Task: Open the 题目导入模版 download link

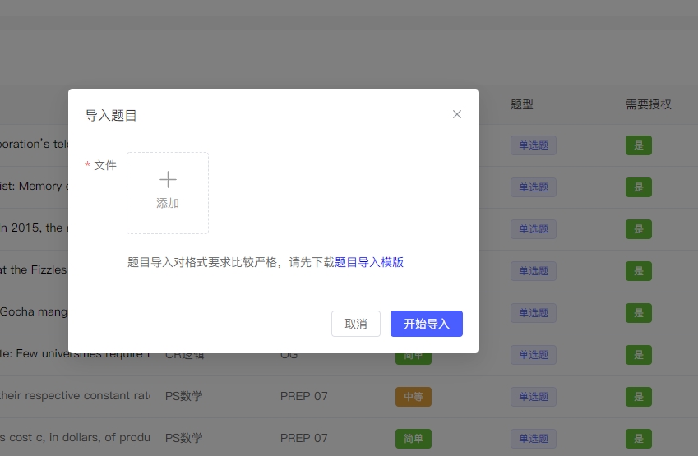Action: coord(369,262)
